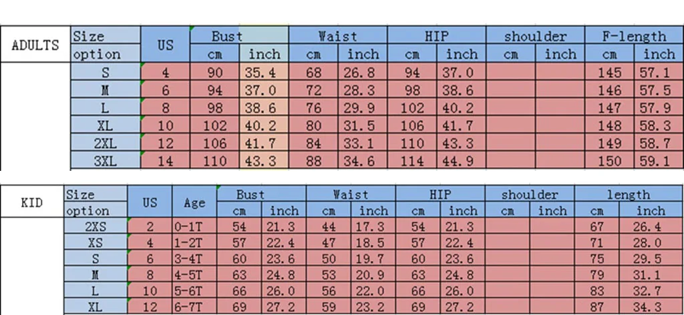The height and width of the screenshot is (315, 684).
Task: Click the adult table Bust header
Action: pos(239,36)
